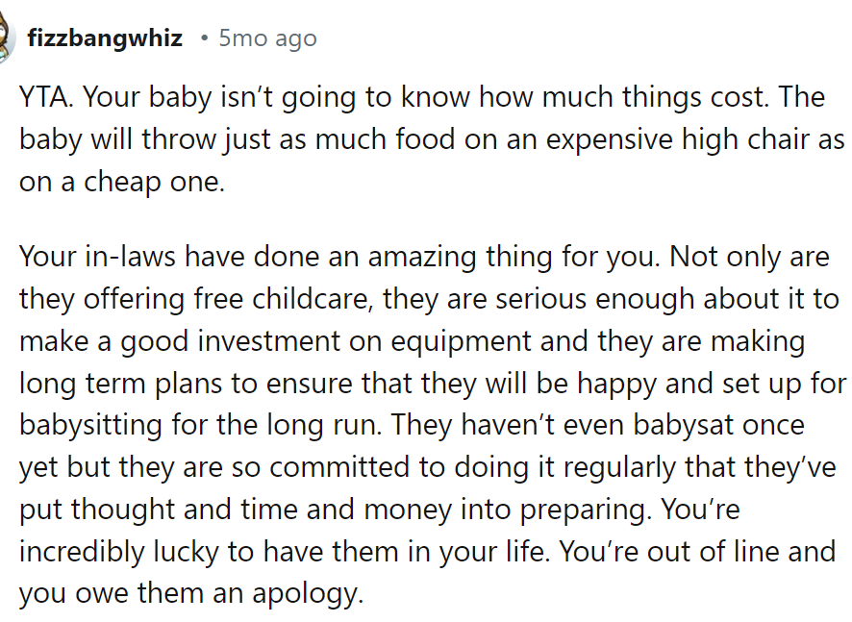This screenshot has height=622, width=852.
Task: Click the '5mo ago' comment timestamp
Action: pyautogui.click(x=268, y=38)
